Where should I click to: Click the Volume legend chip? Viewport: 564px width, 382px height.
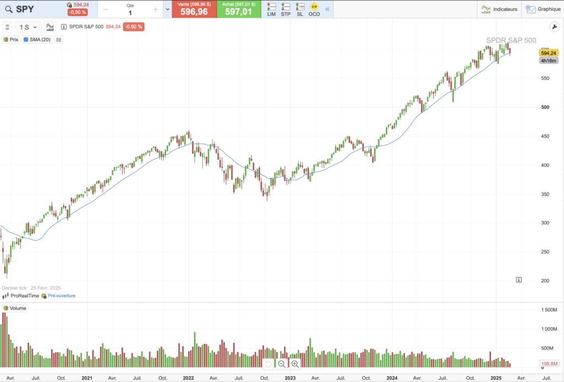(x=15, y=308)
